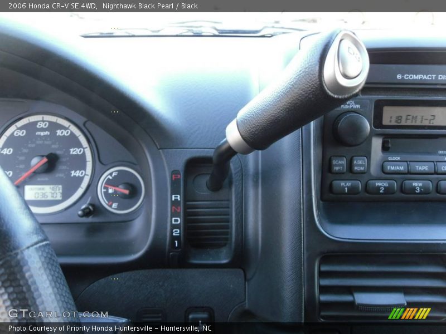Choose preset 3 REW button
Image resolution: width=446 pixels, height=334 pixels.
click(417, 188)
